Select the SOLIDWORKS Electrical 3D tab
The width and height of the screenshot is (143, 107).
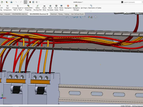(x=39, y=14)
